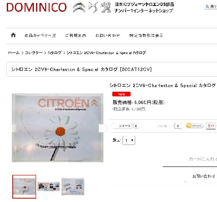Click the DS brand logo in header
Image resolution: width=217 pixels, height=202 pixels.
coord(93,7)
